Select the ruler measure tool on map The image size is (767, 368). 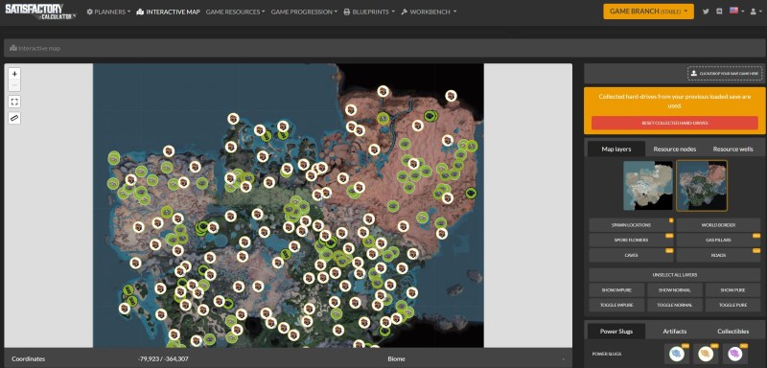[x=14, y=118]
